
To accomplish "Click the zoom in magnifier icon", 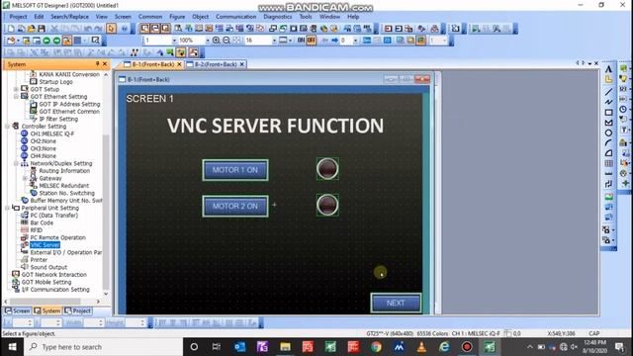I will point(217,41).
